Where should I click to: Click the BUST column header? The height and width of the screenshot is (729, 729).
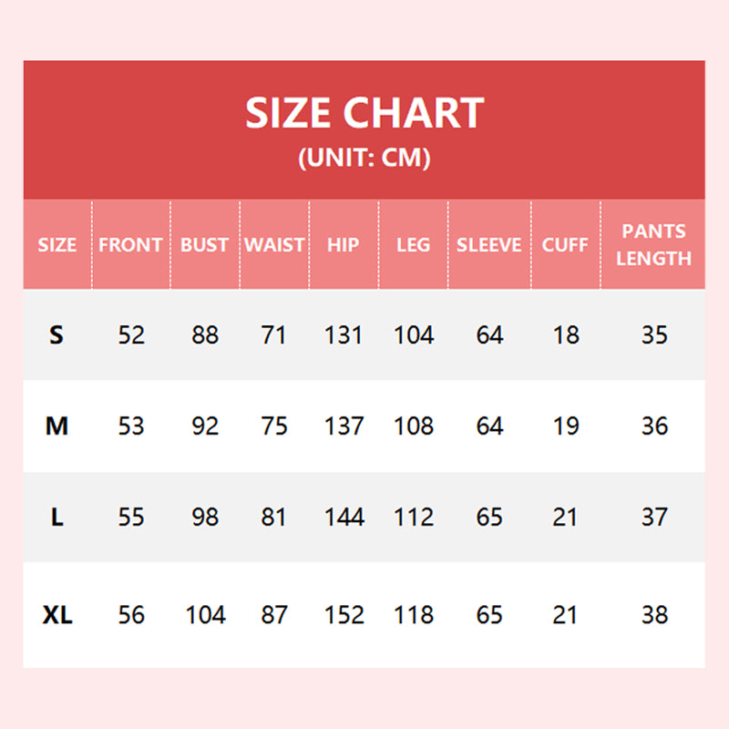click(x=205, y=245)
